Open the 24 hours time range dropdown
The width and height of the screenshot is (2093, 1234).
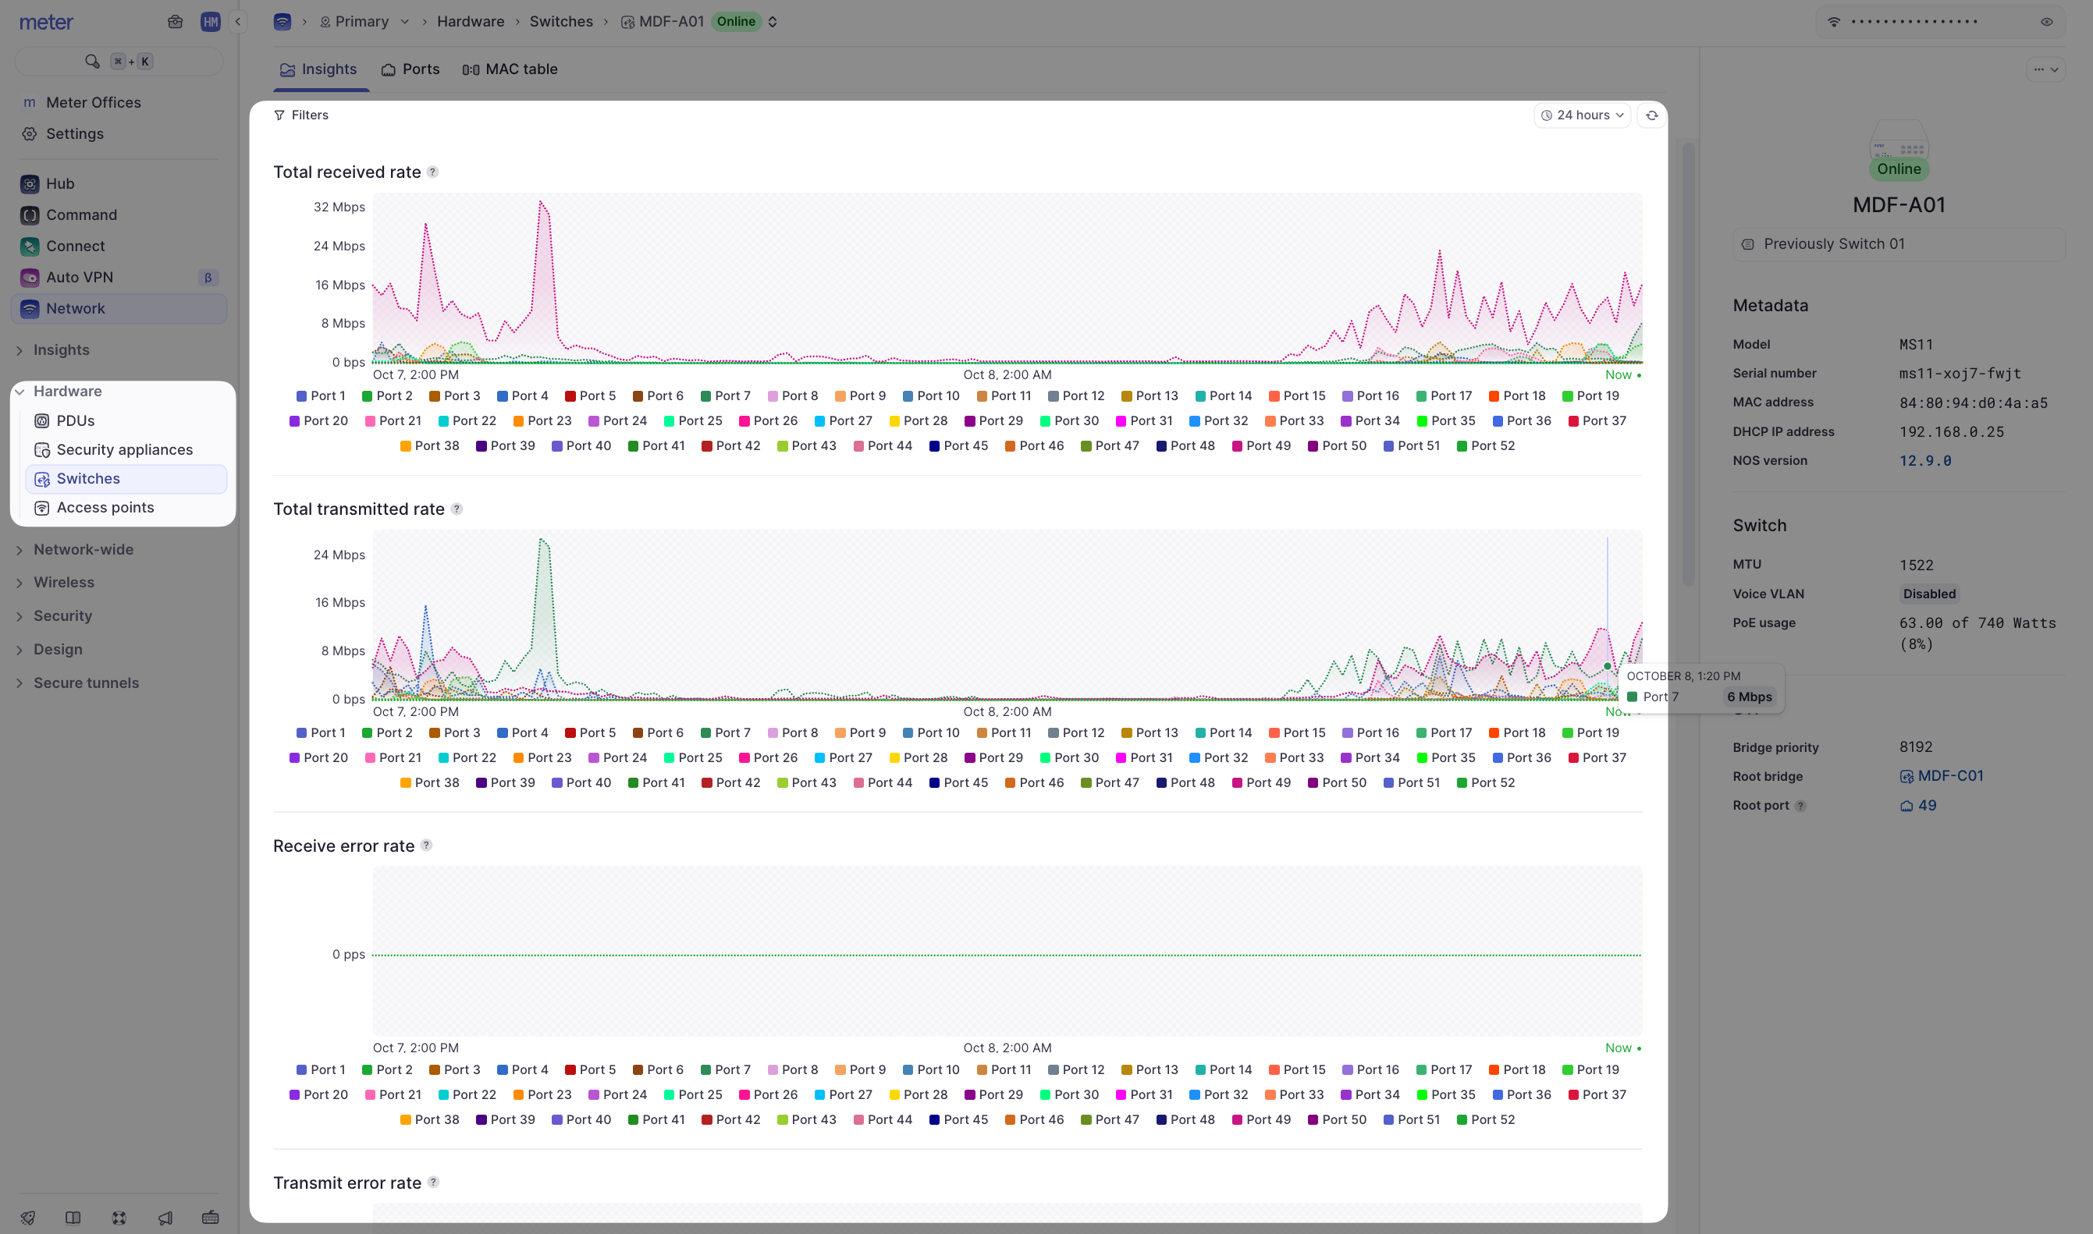pos(1581,115)
